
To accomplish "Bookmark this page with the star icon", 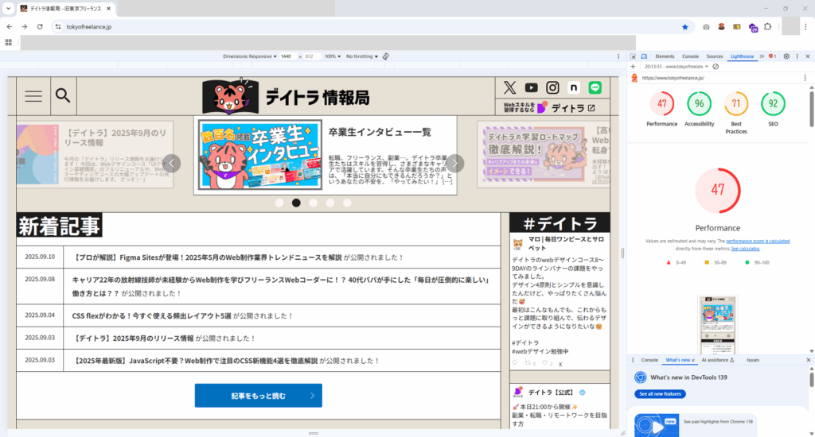I will point(684,26).
